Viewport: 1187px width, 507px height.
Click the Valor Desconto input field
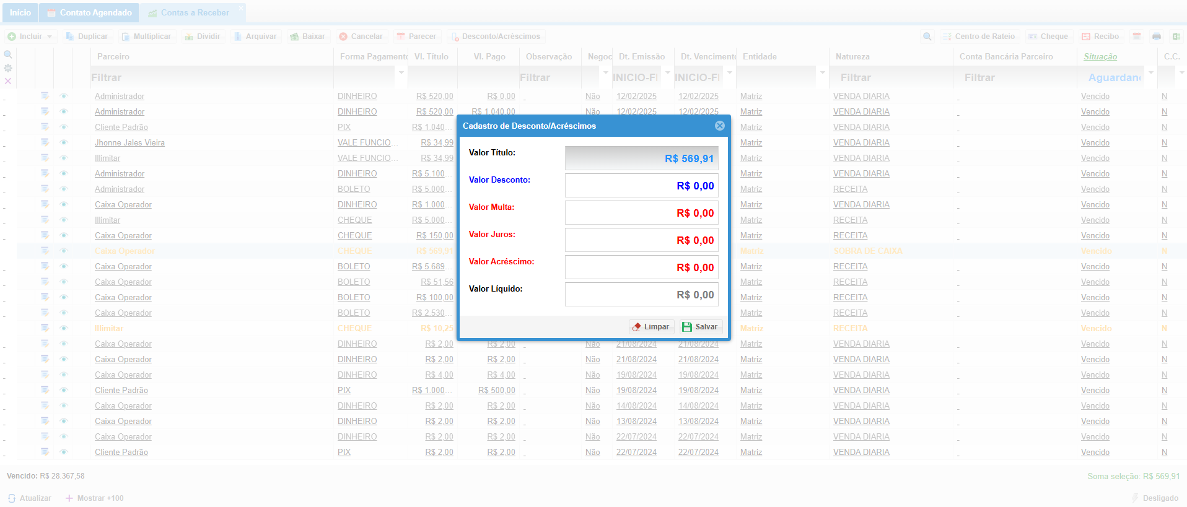641,186
